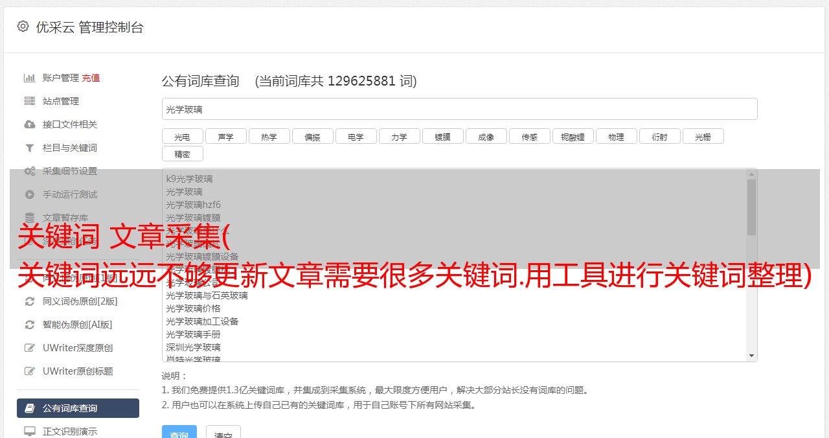Open 正文识别演示 in the sidebar
This screenshot has height=438, width=829.
point(70,432)
